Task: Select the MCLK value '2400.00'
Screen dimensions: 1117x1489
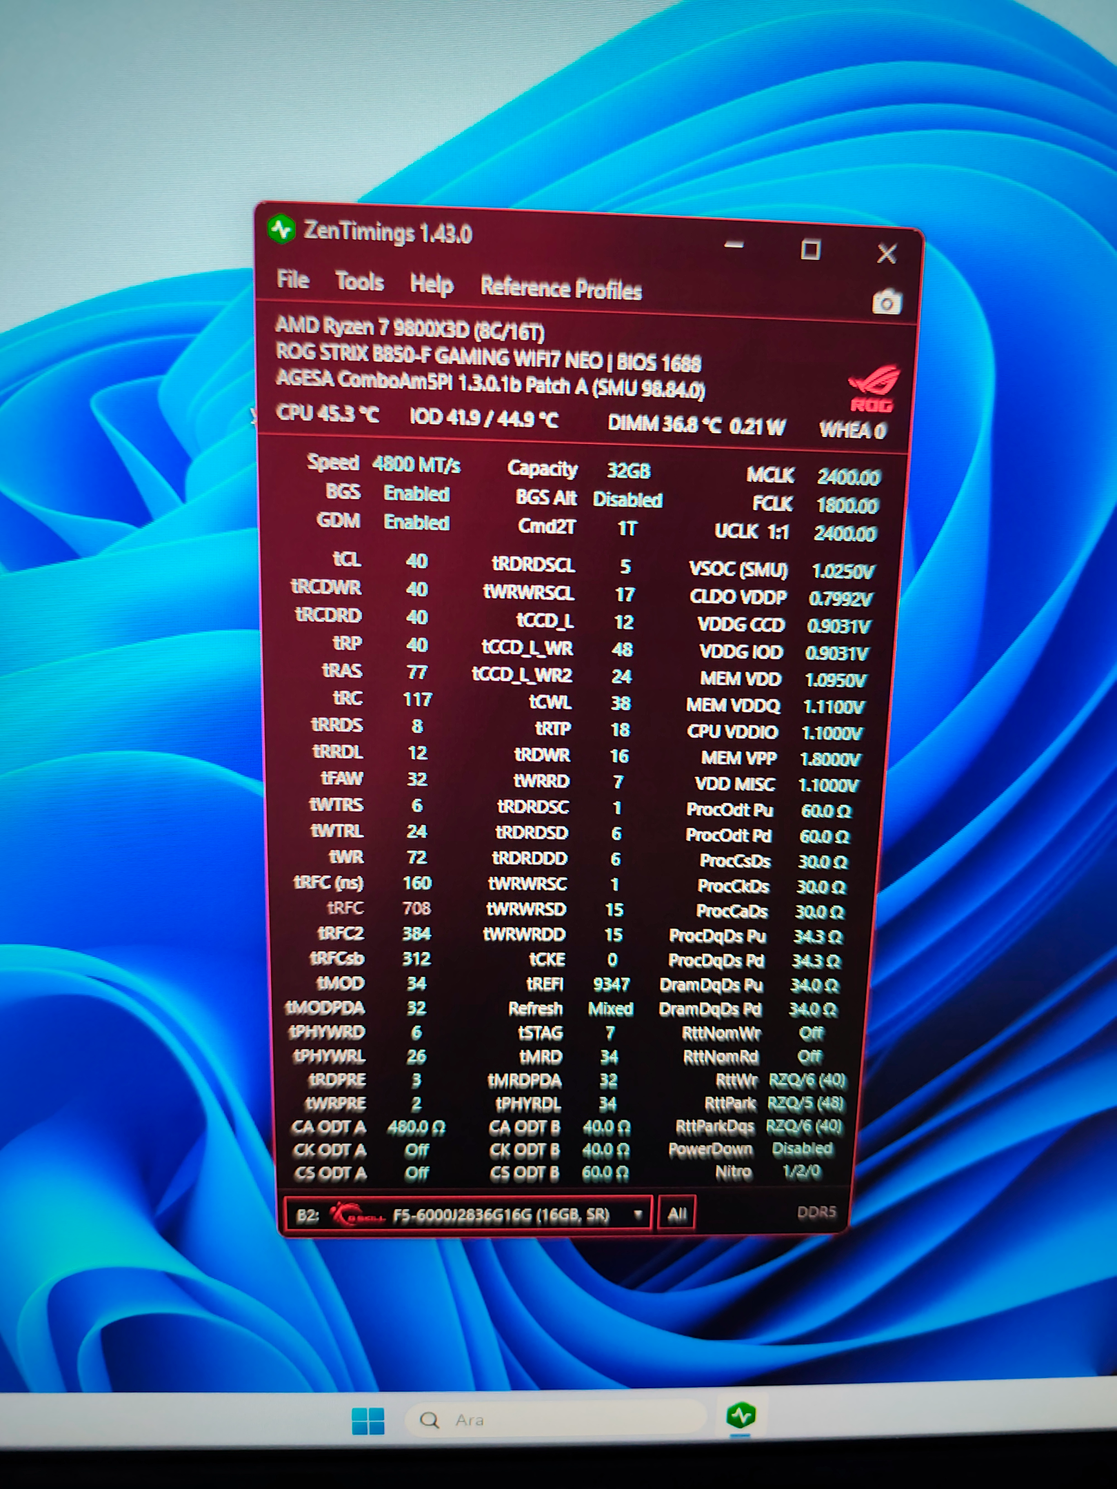Action: click(849, 477)
